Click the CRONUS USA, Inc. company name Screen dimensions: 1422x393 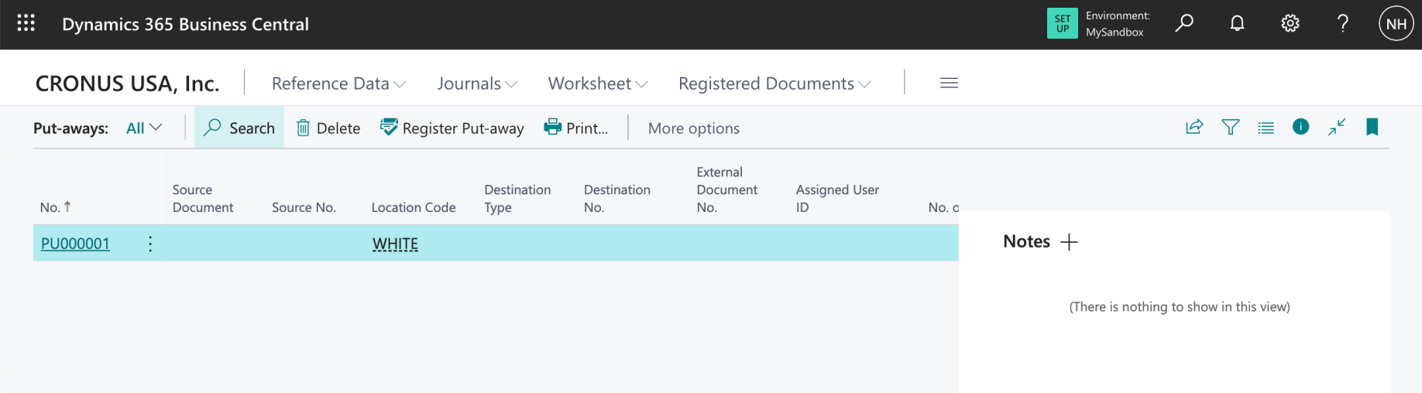[x=128, y=84]
